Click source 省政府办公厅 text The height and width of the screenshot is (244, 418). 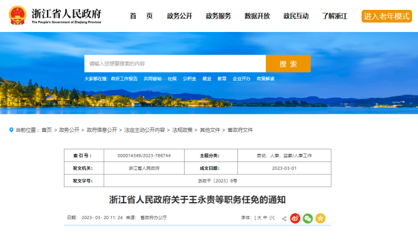153,218
